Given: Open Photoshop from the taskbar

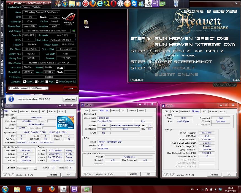Looking at the screenshot, I should (x=28, y=189).
